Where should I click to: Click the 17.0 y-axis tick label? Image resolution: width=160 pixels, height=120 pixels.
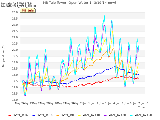click(15, 87)
